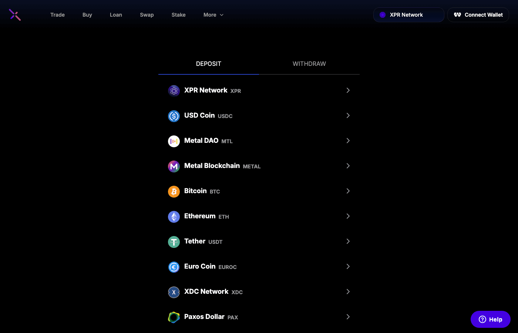Click the exchange logo in top left
The image size is (518, 333).
[14, 15]
